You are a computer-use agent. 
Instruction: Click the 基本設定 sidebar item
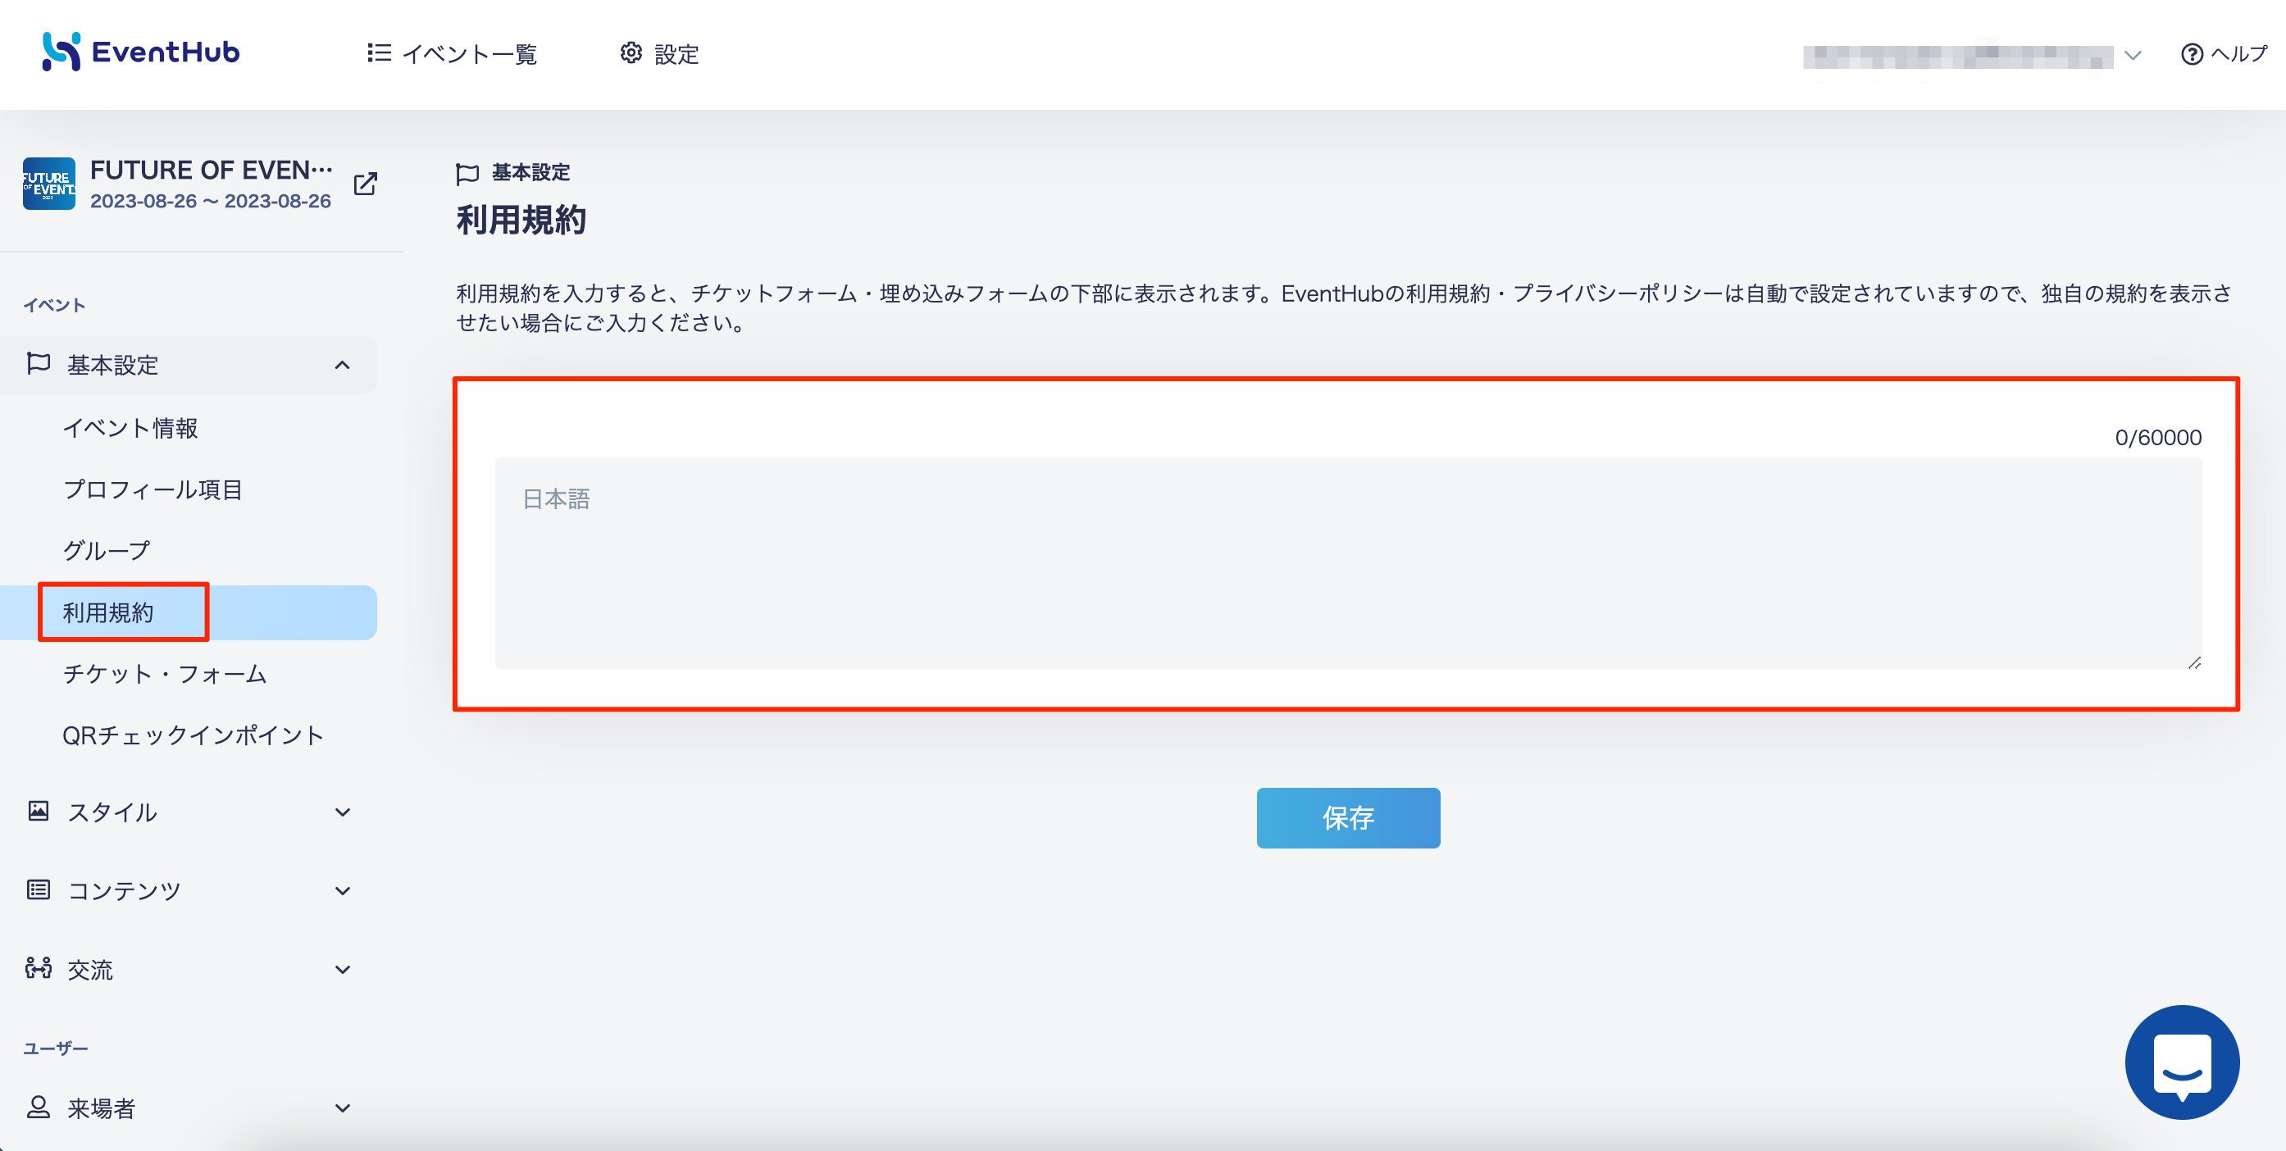tap(188, 365)
